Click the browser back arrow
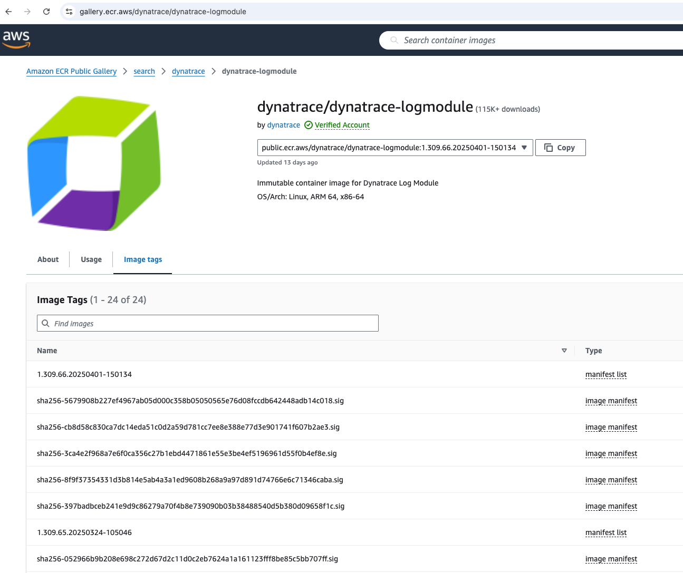The height and width of the screenshot is (573, 683). (8, 12)
